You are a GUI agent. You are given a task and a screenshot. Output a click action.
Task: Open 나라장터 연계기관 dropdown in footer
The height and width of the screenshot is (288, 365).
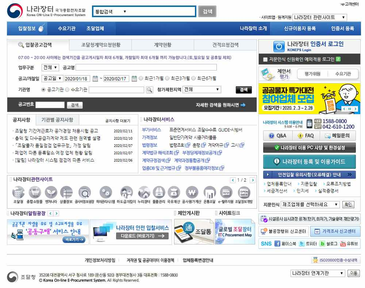pyautogui.click(x=318, y=273)
